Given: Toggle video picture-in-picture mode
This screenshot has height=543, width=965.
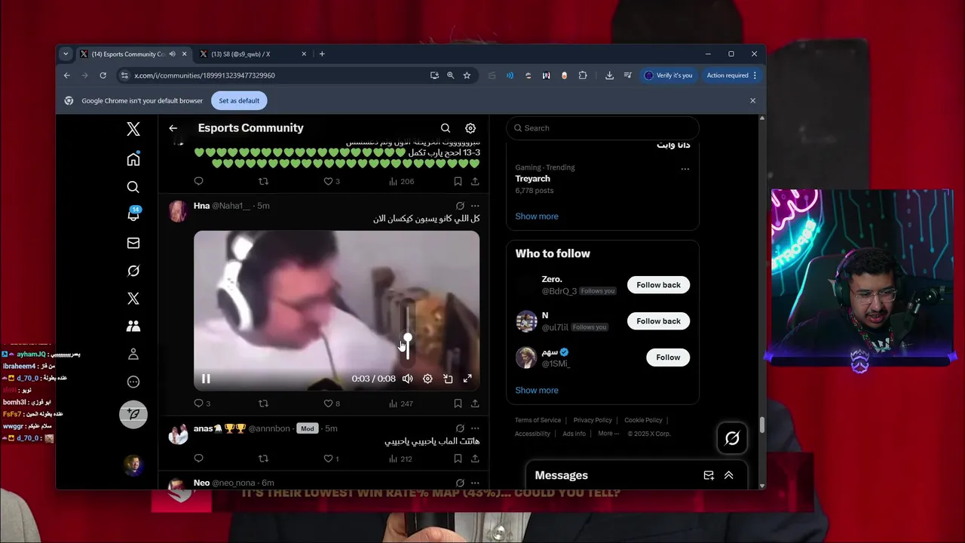Looking at the screenshot, I should pos(448,379).
